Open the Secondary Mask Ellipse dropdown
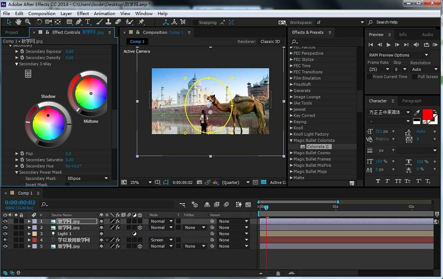Viewport: 443px width, 279px height. point(88,179)
